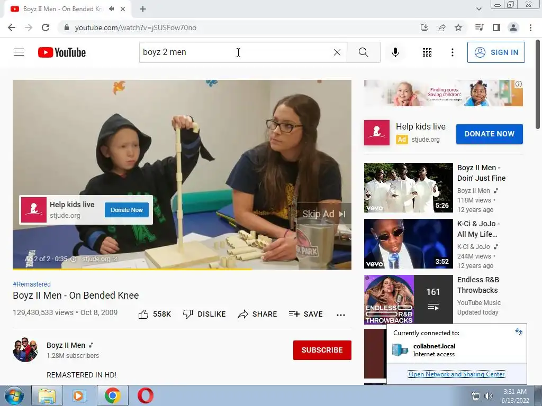Save the video to a playlist

click(x=305, y=314)
